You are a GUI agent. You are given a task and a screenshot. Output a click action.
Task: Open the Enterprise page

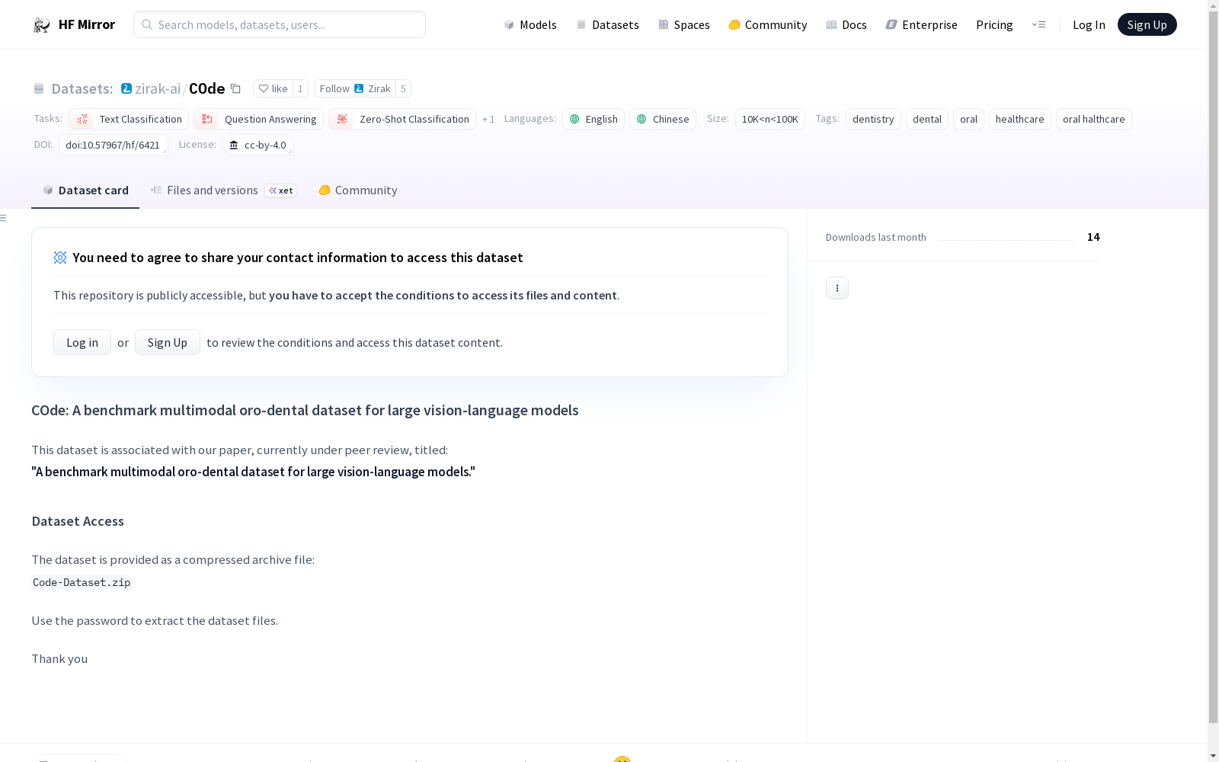(921, 25)
